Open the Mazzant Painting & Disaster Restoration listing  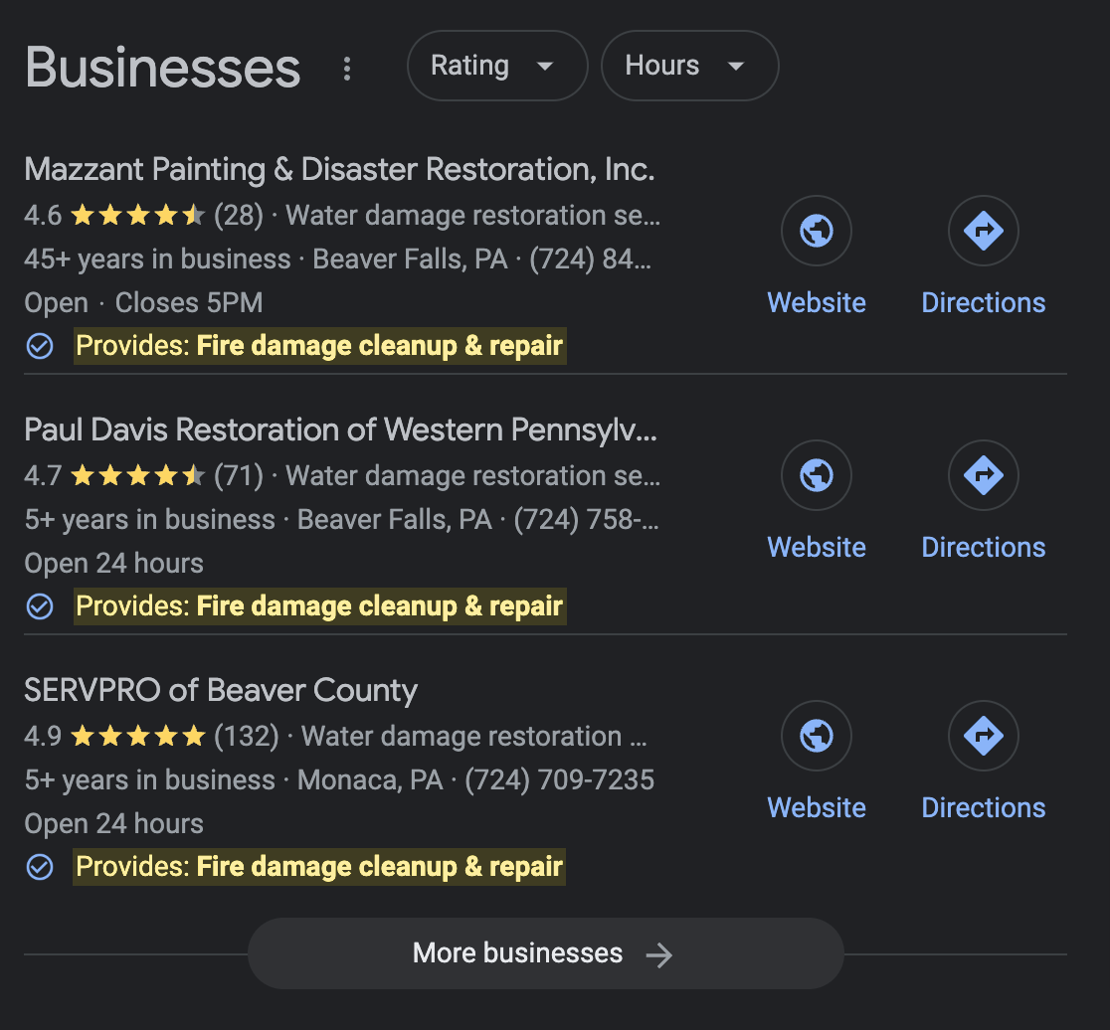339,169
